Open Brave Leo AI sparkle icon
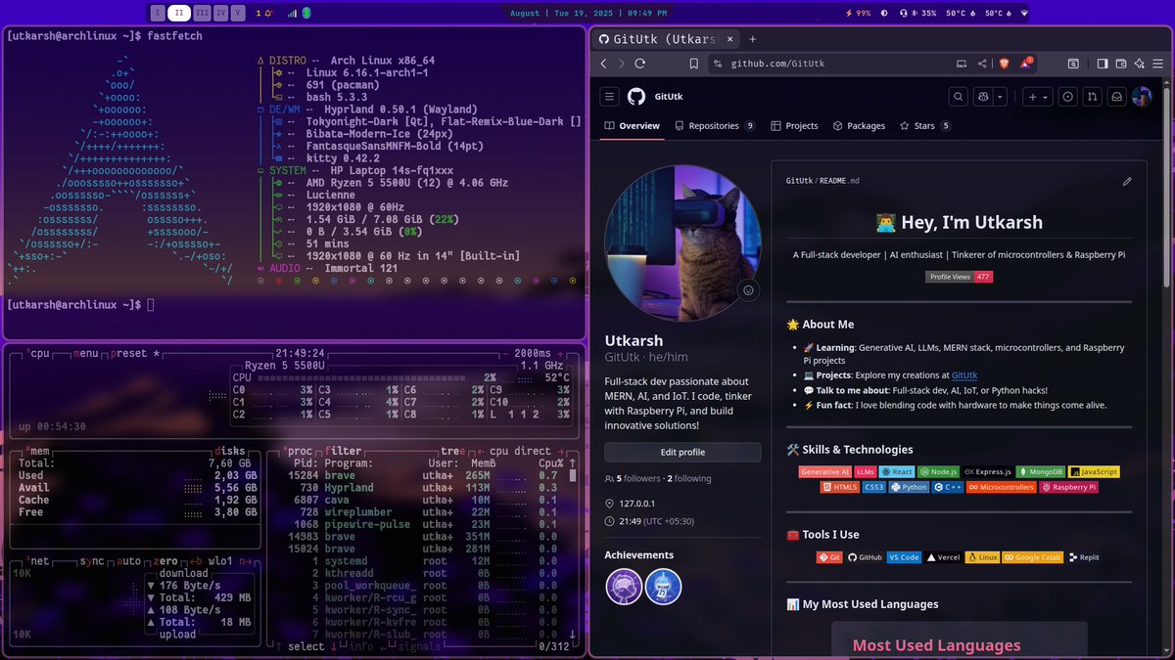 coord(1140,64)
